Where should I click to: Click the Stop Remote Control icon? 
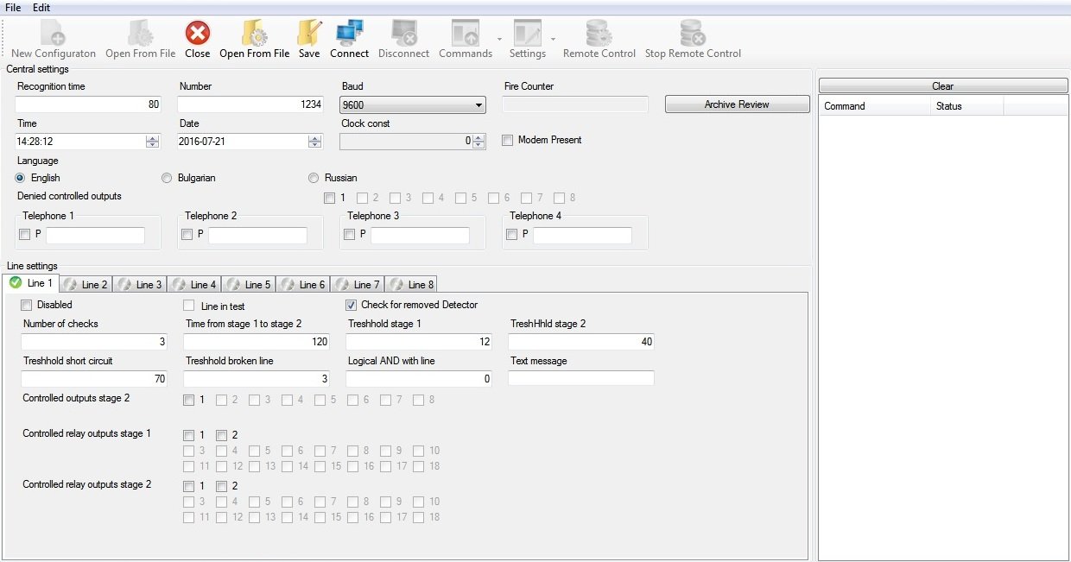pyautogui.click(x=693, y=33)
